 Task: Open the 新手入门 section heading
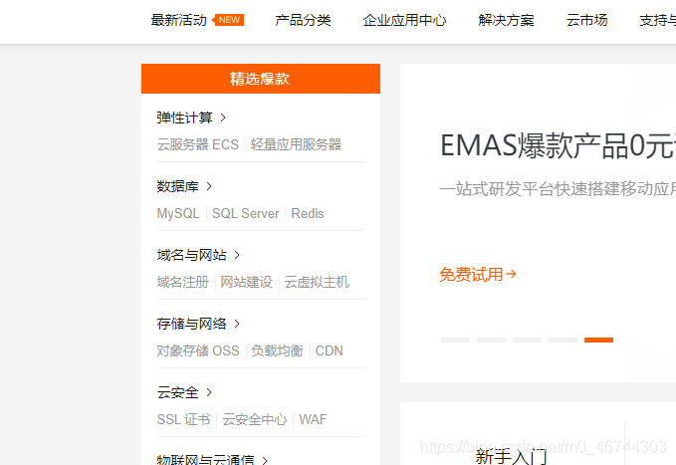[x=512, y=456]
